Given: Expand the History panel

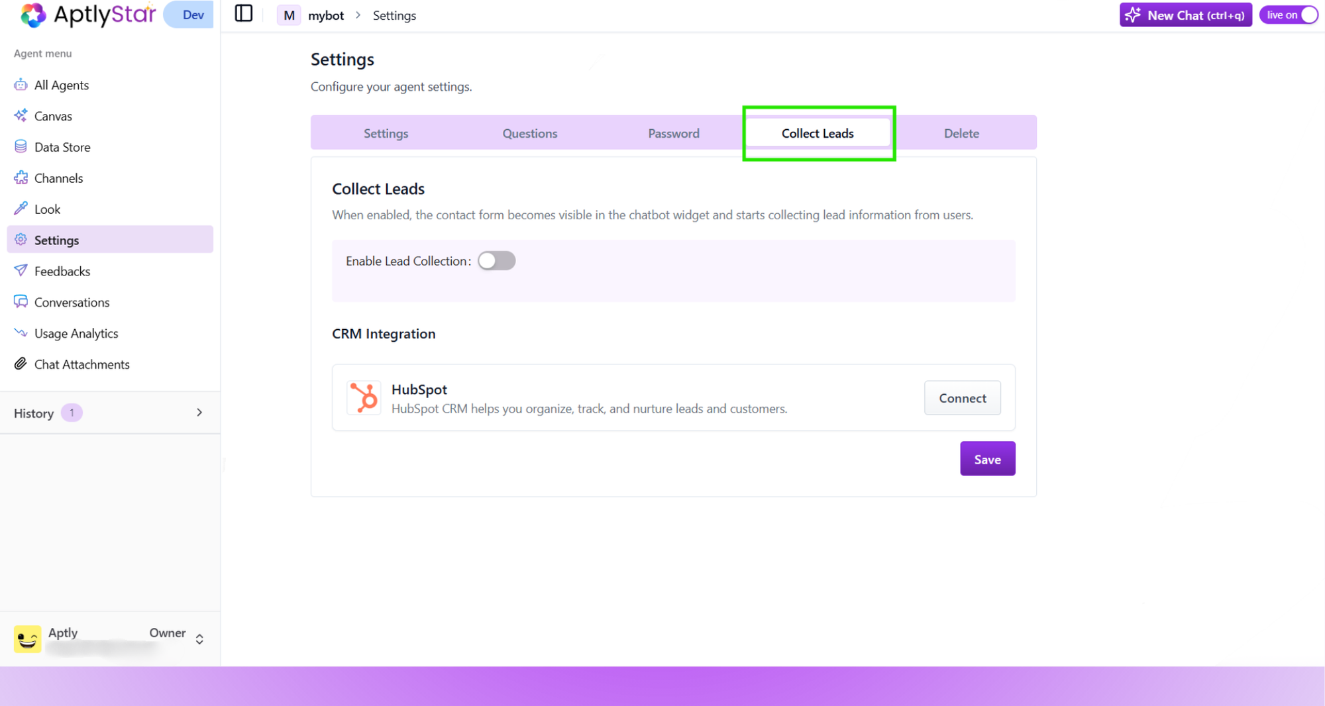Looking at the screenshot, I should [199, 412].
